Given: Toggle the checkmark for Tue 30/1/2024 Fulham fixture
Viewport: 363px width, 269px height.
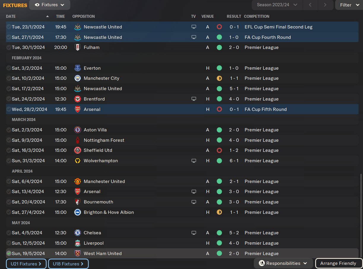Looking at the screenshot, I should (9, 47).
